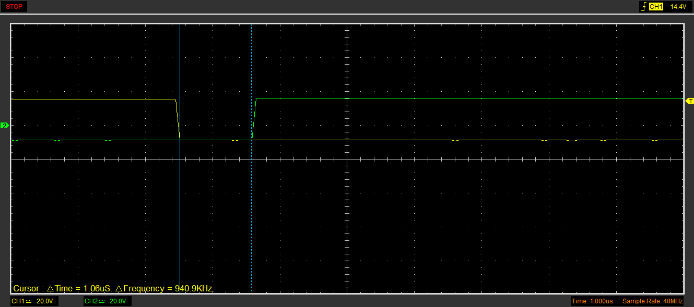This screenshot has width=694, height=307.
Task: Click the CH2 DC coupling symbol
Action: [x=102, y=301]
